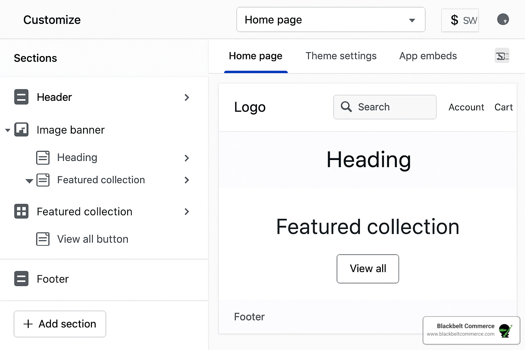Collapse the Image banner section
Image resolution: width=525 pixels, height=350 pixels.
coord(8,130)
